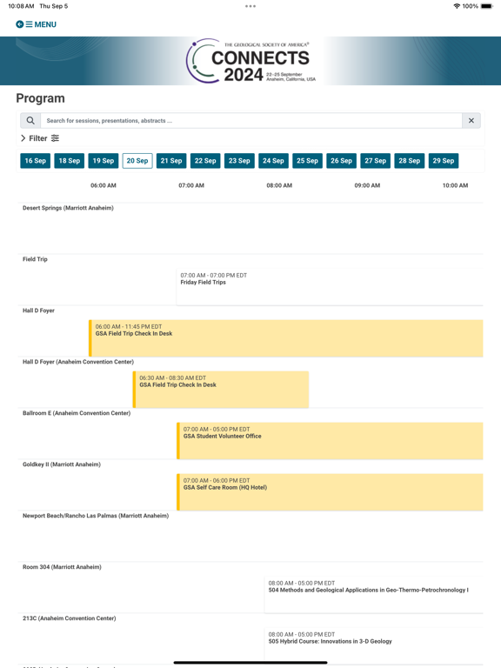501x668 pixels.
Task: Click the 08:00 AM time header
Action: 279,185
